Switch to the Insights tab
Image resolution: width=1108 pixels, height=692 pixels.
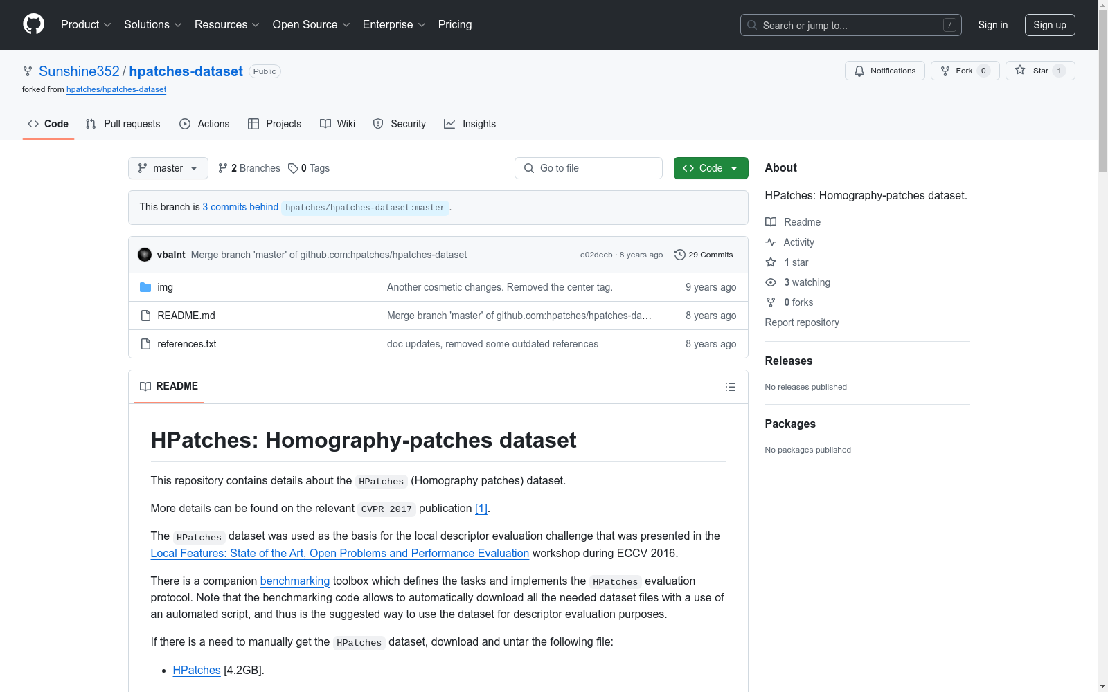(470, 124)
